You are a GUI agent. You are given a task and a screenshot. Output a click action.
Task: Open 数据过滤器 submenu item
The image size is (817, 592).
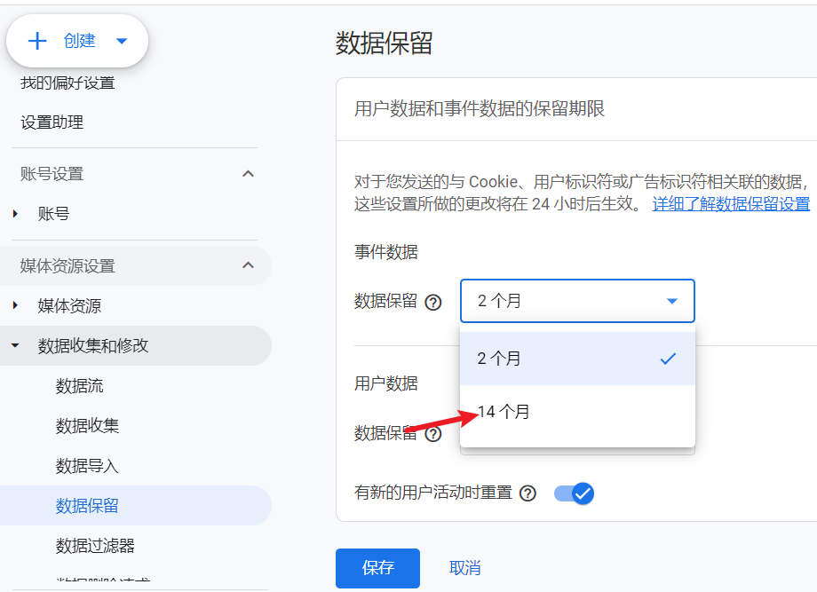pyautogui.click(x=95, y=546)
